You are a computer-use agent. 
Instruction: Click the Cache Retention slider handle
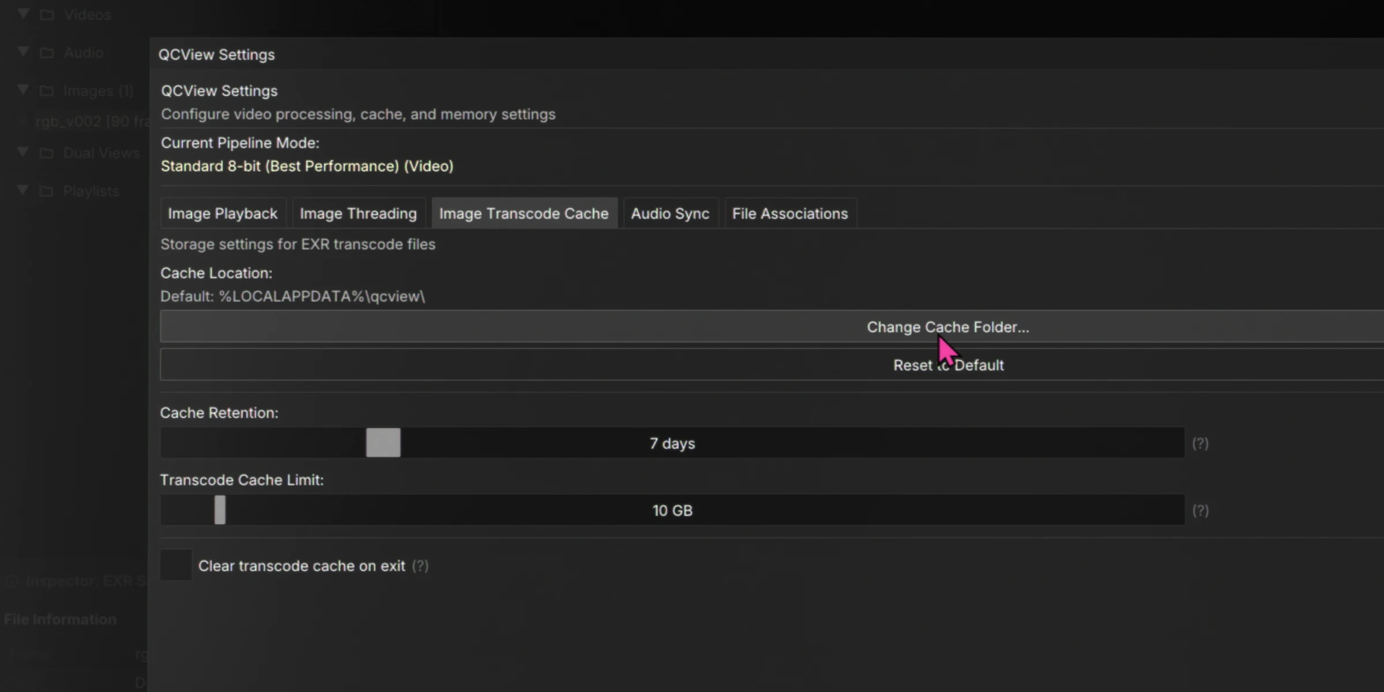tap(382, 443)
